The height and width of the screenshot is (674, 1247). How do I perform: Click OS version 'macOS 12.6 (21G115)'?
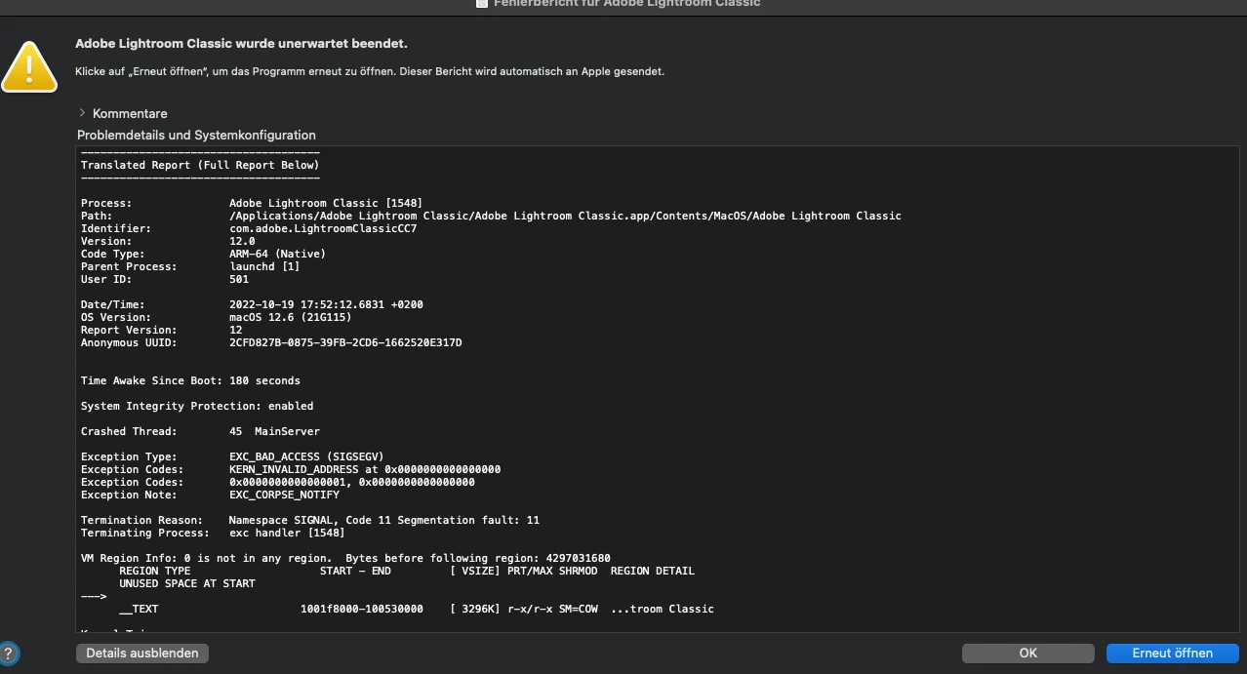pyautogui.click(x=290, y=317)
